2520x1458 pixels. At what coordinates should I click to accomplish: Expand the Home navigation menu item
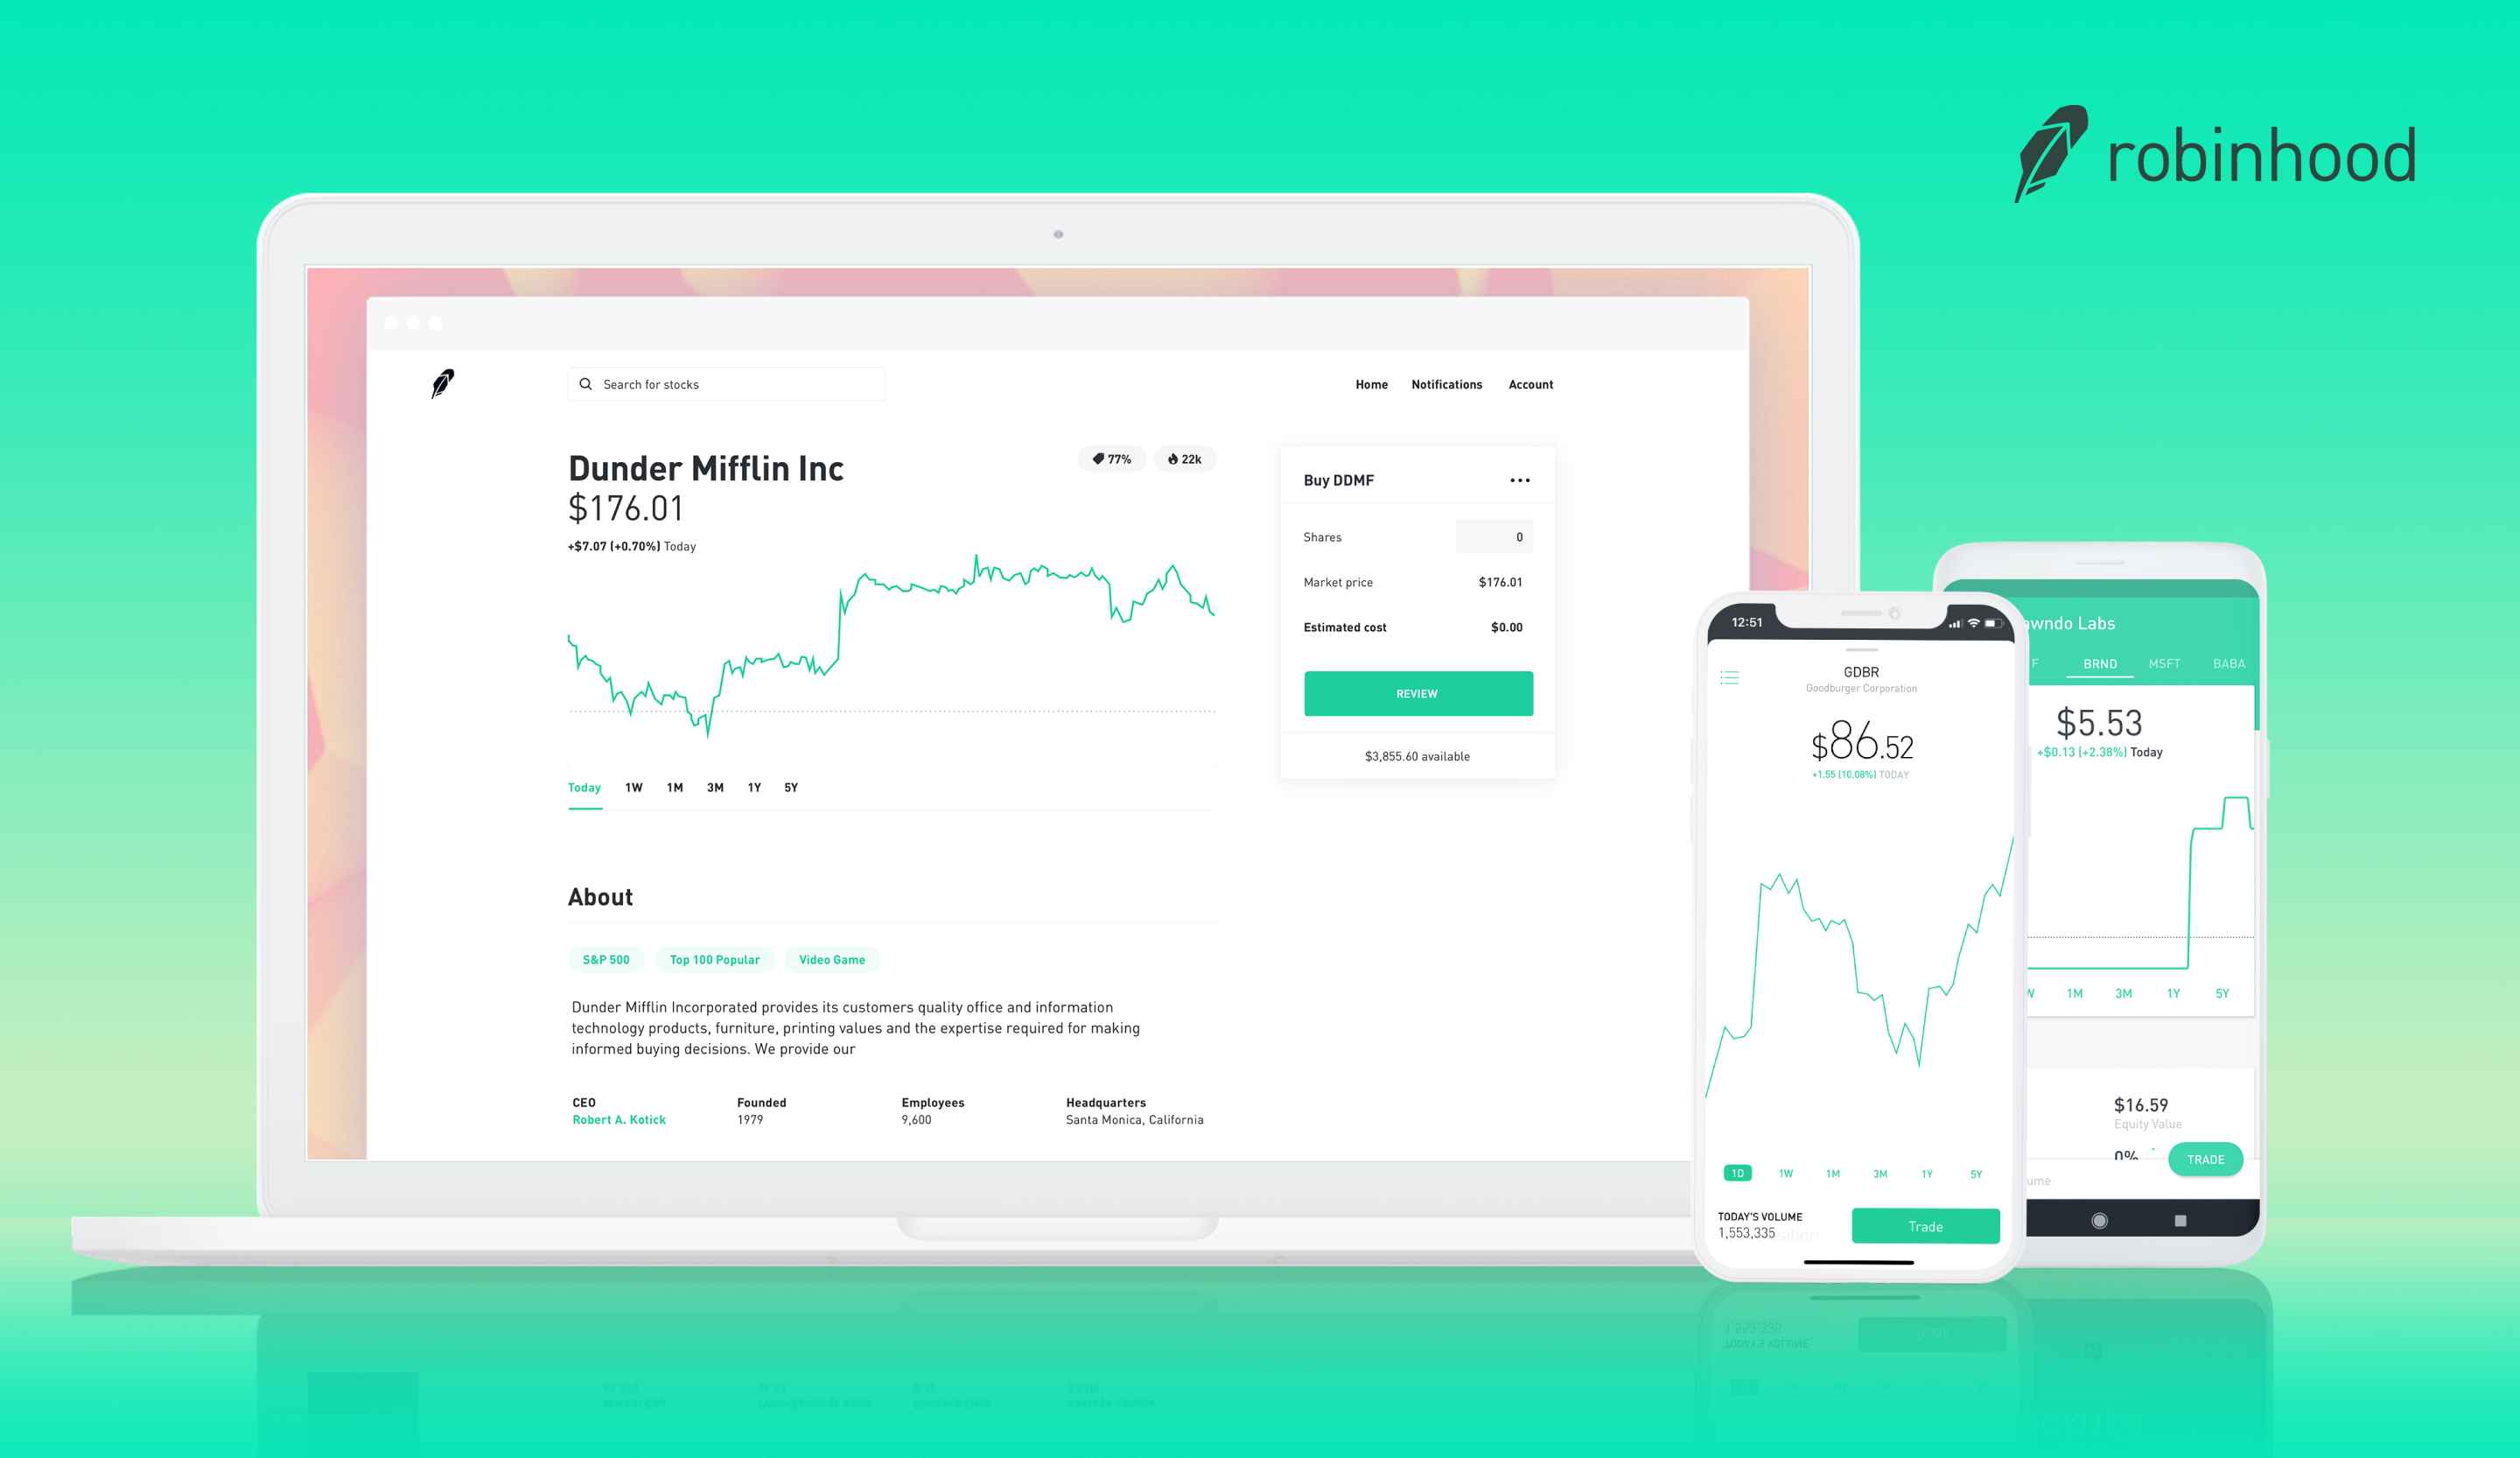click(x=1373, y=383)
